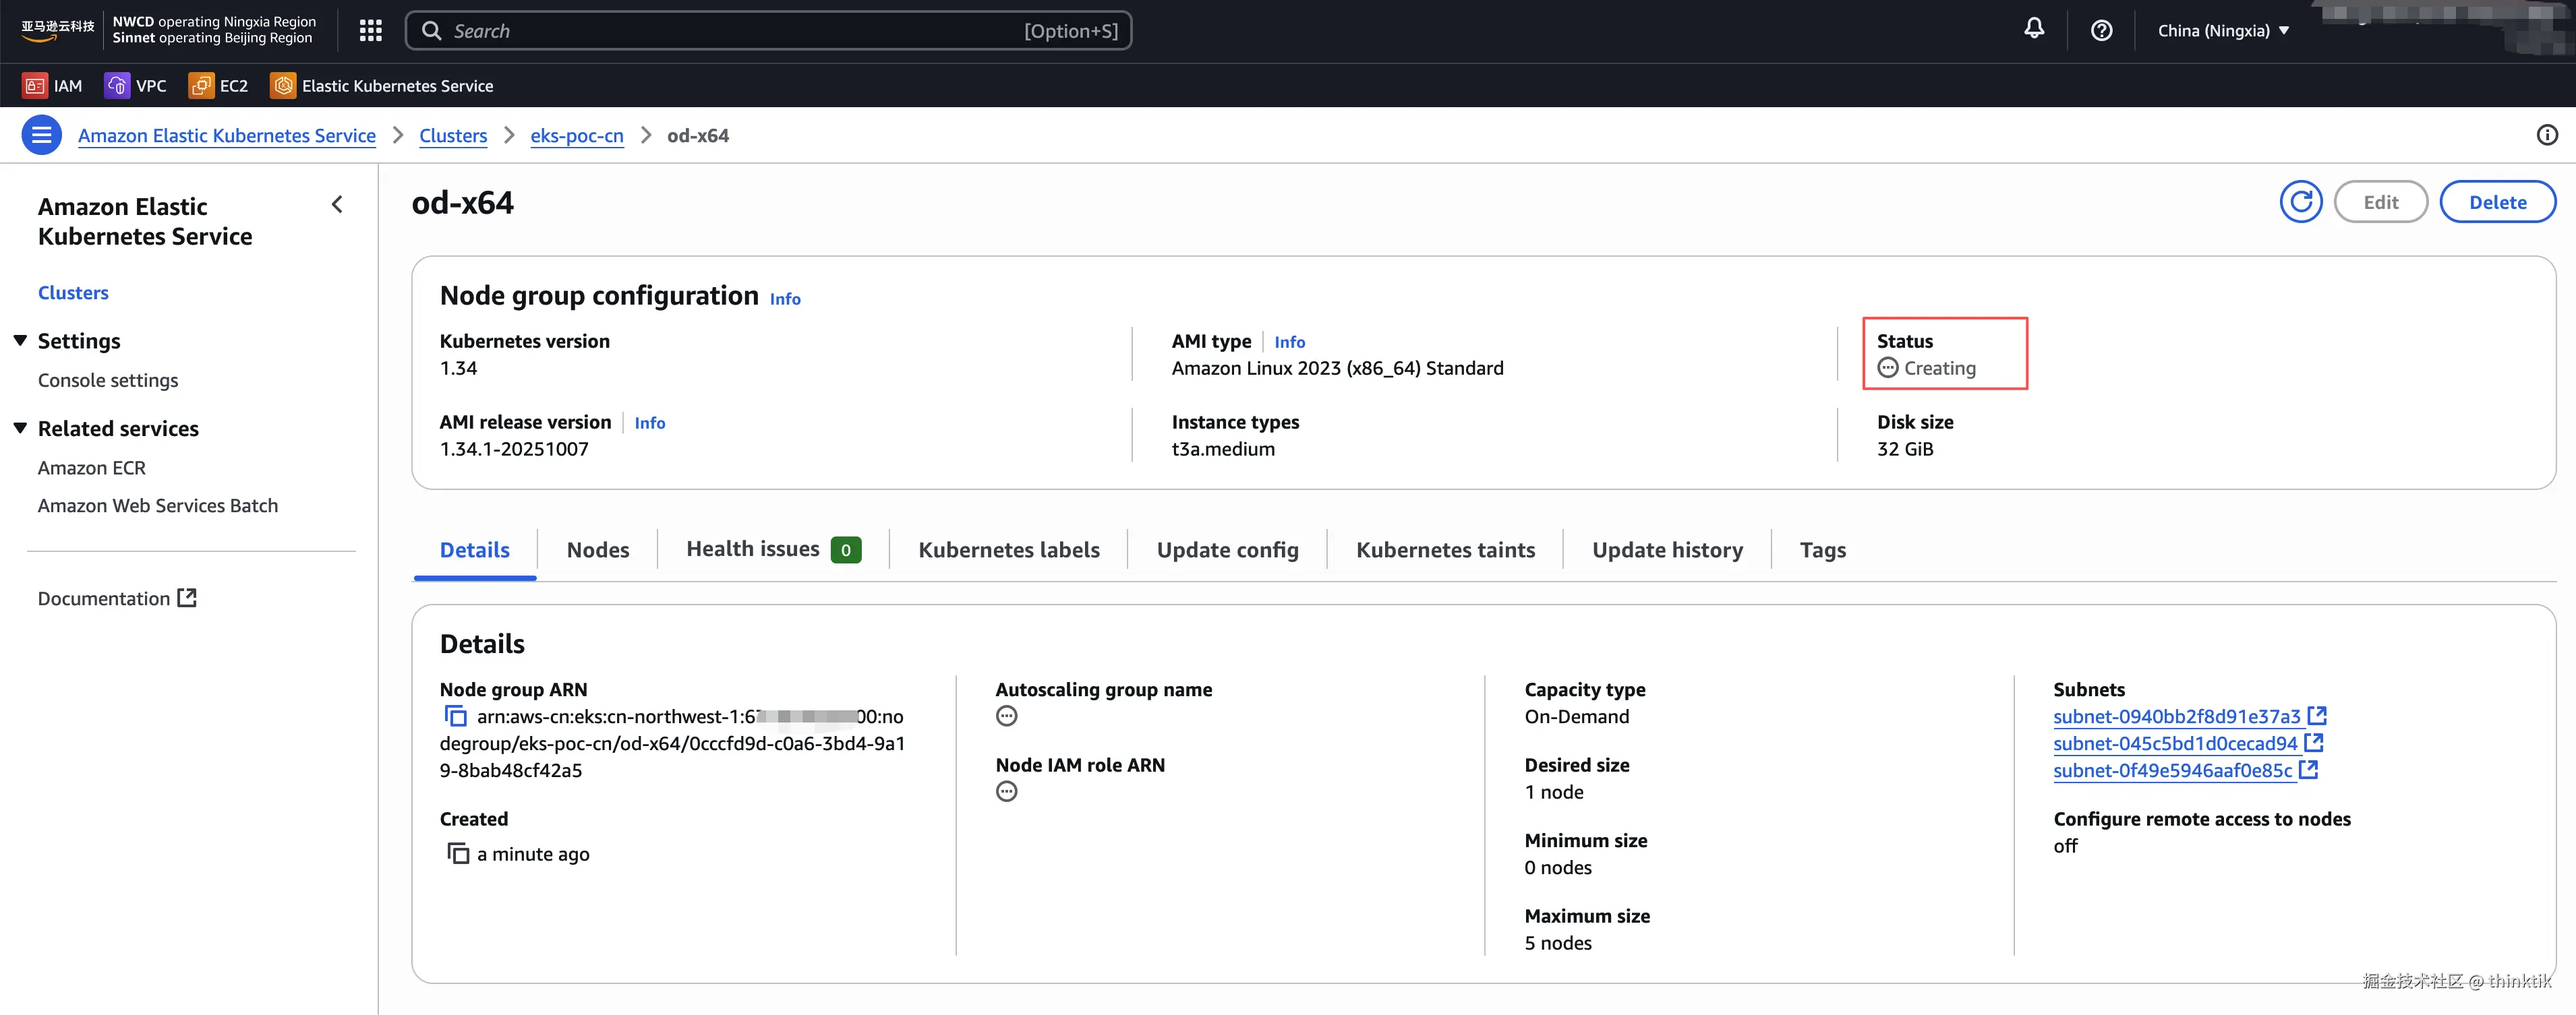Image resolution: width=2576 pixels, height=1015 pixels.
Task: Open the EC2 shortcut in favorites bar
Action: [218, 86]
